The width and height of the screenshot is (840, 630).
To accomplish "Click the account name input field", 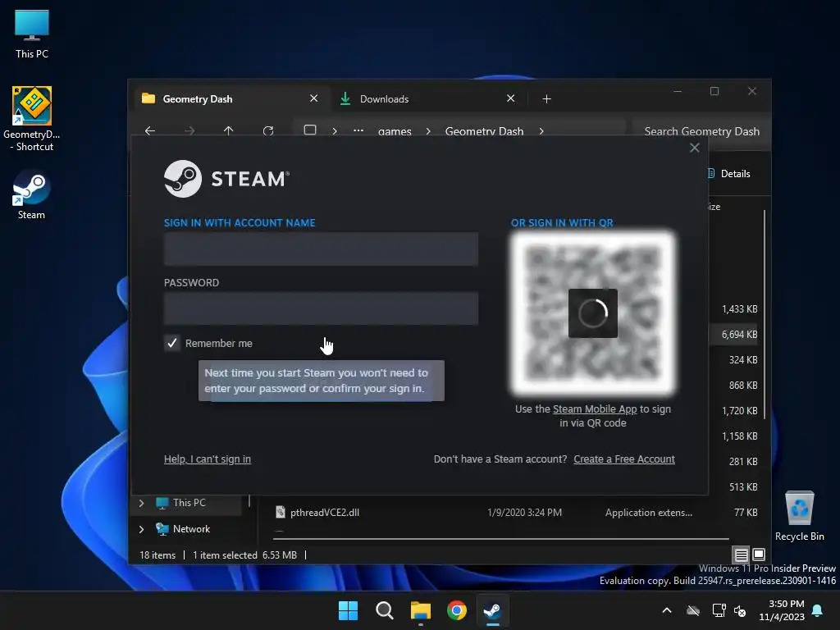I will 321,249.
